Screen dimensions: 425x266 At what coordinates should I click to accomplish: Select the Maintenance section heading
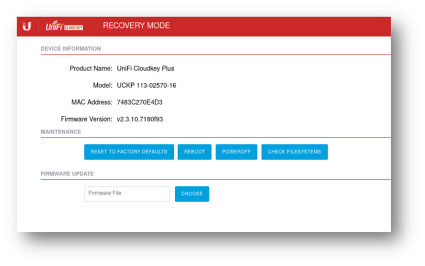click(61, 132)
